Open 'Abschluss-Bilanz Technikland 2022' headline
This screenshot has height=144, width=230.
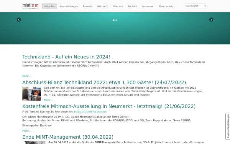click(x=104, y=83)
